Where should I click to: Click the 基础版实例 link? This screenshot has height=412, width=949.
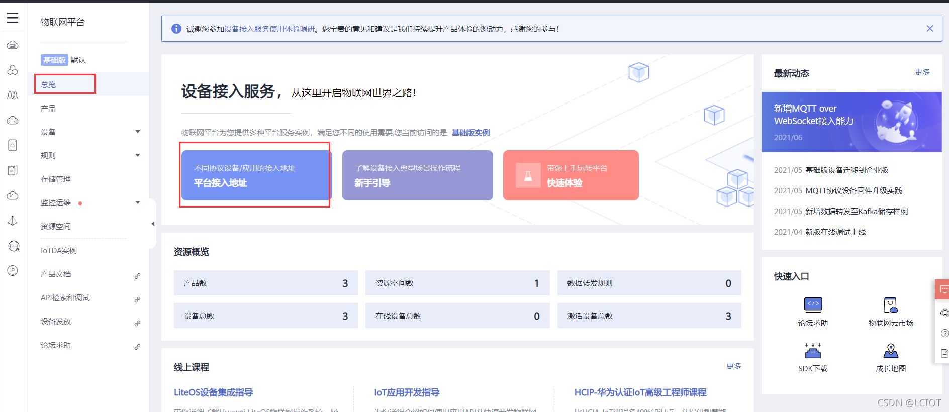tap(470, 133)
